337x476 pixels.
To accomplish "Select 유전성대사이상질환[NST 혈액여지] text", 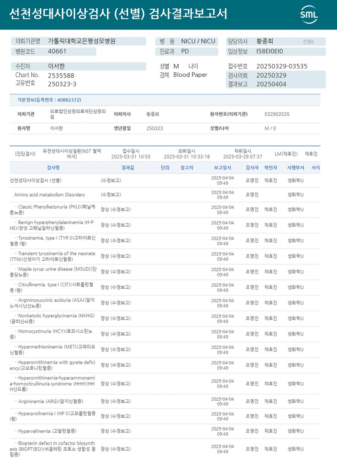I will (72, 154).
